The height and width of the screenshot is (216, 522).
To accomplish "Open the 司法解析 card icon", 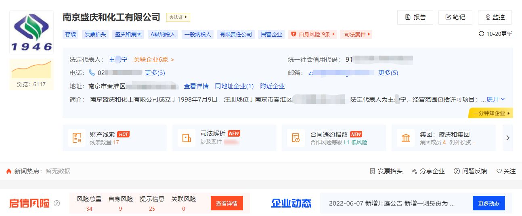I will click(x=187, y=138).
